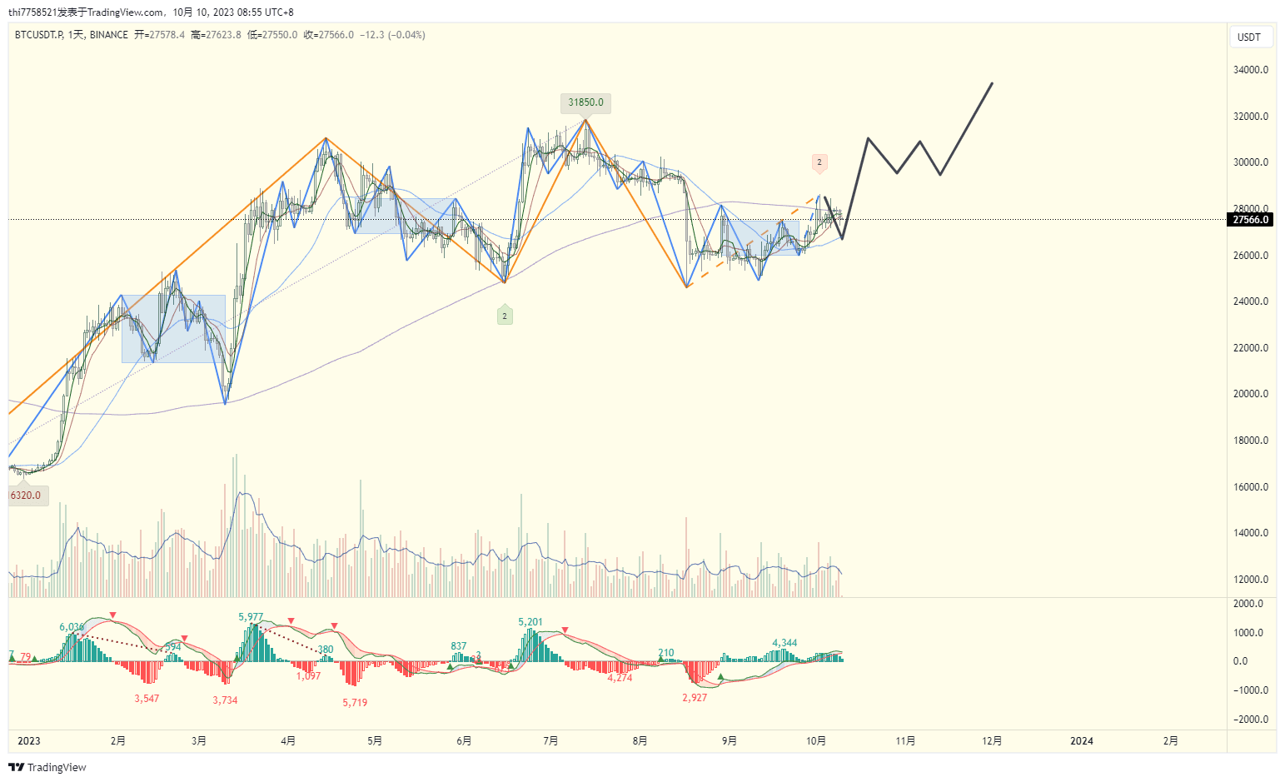Select the 31850.0 high price label

point(585,102)
